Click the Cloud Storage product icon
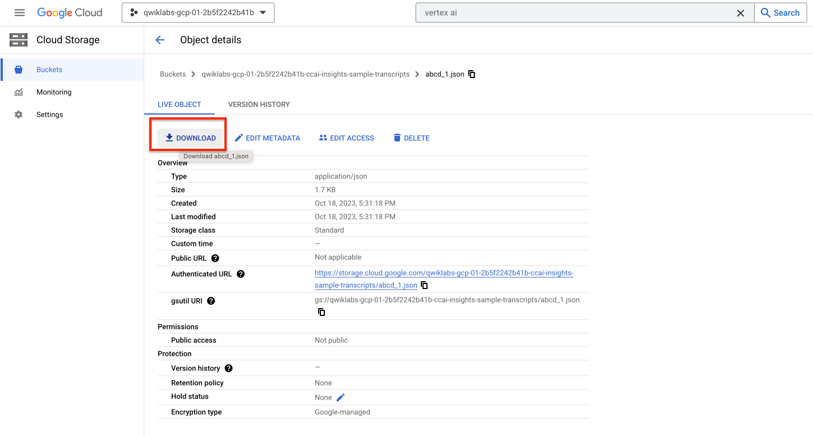The width and height of the screenshot is (813, 435). coord(19,40)
